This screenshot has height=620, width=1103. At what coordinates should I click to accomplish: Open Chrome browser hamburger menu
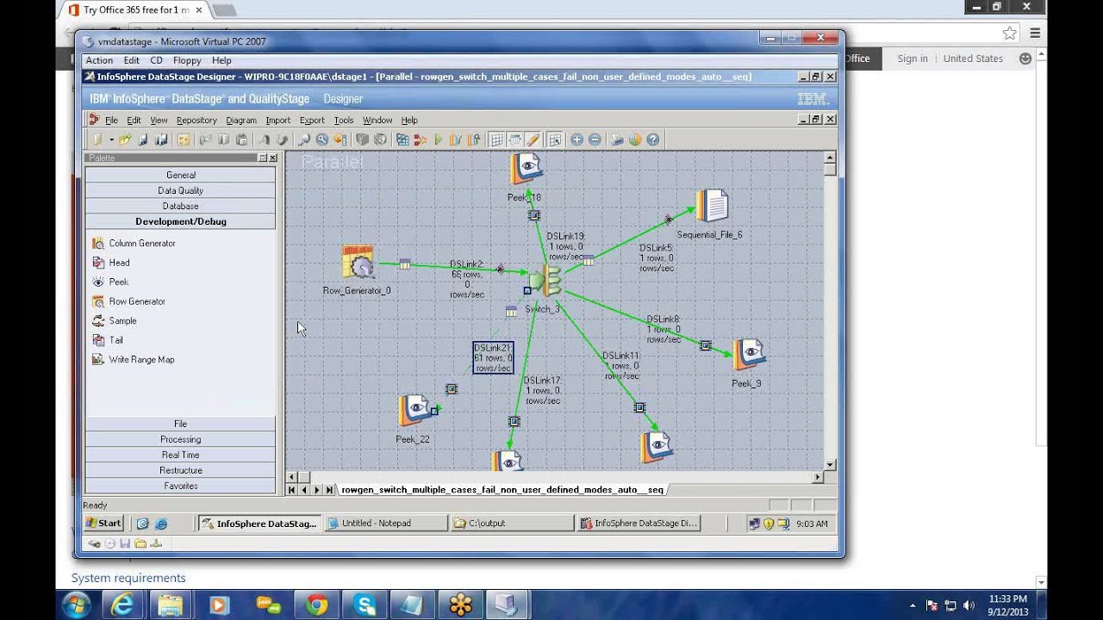[1035, 33]
